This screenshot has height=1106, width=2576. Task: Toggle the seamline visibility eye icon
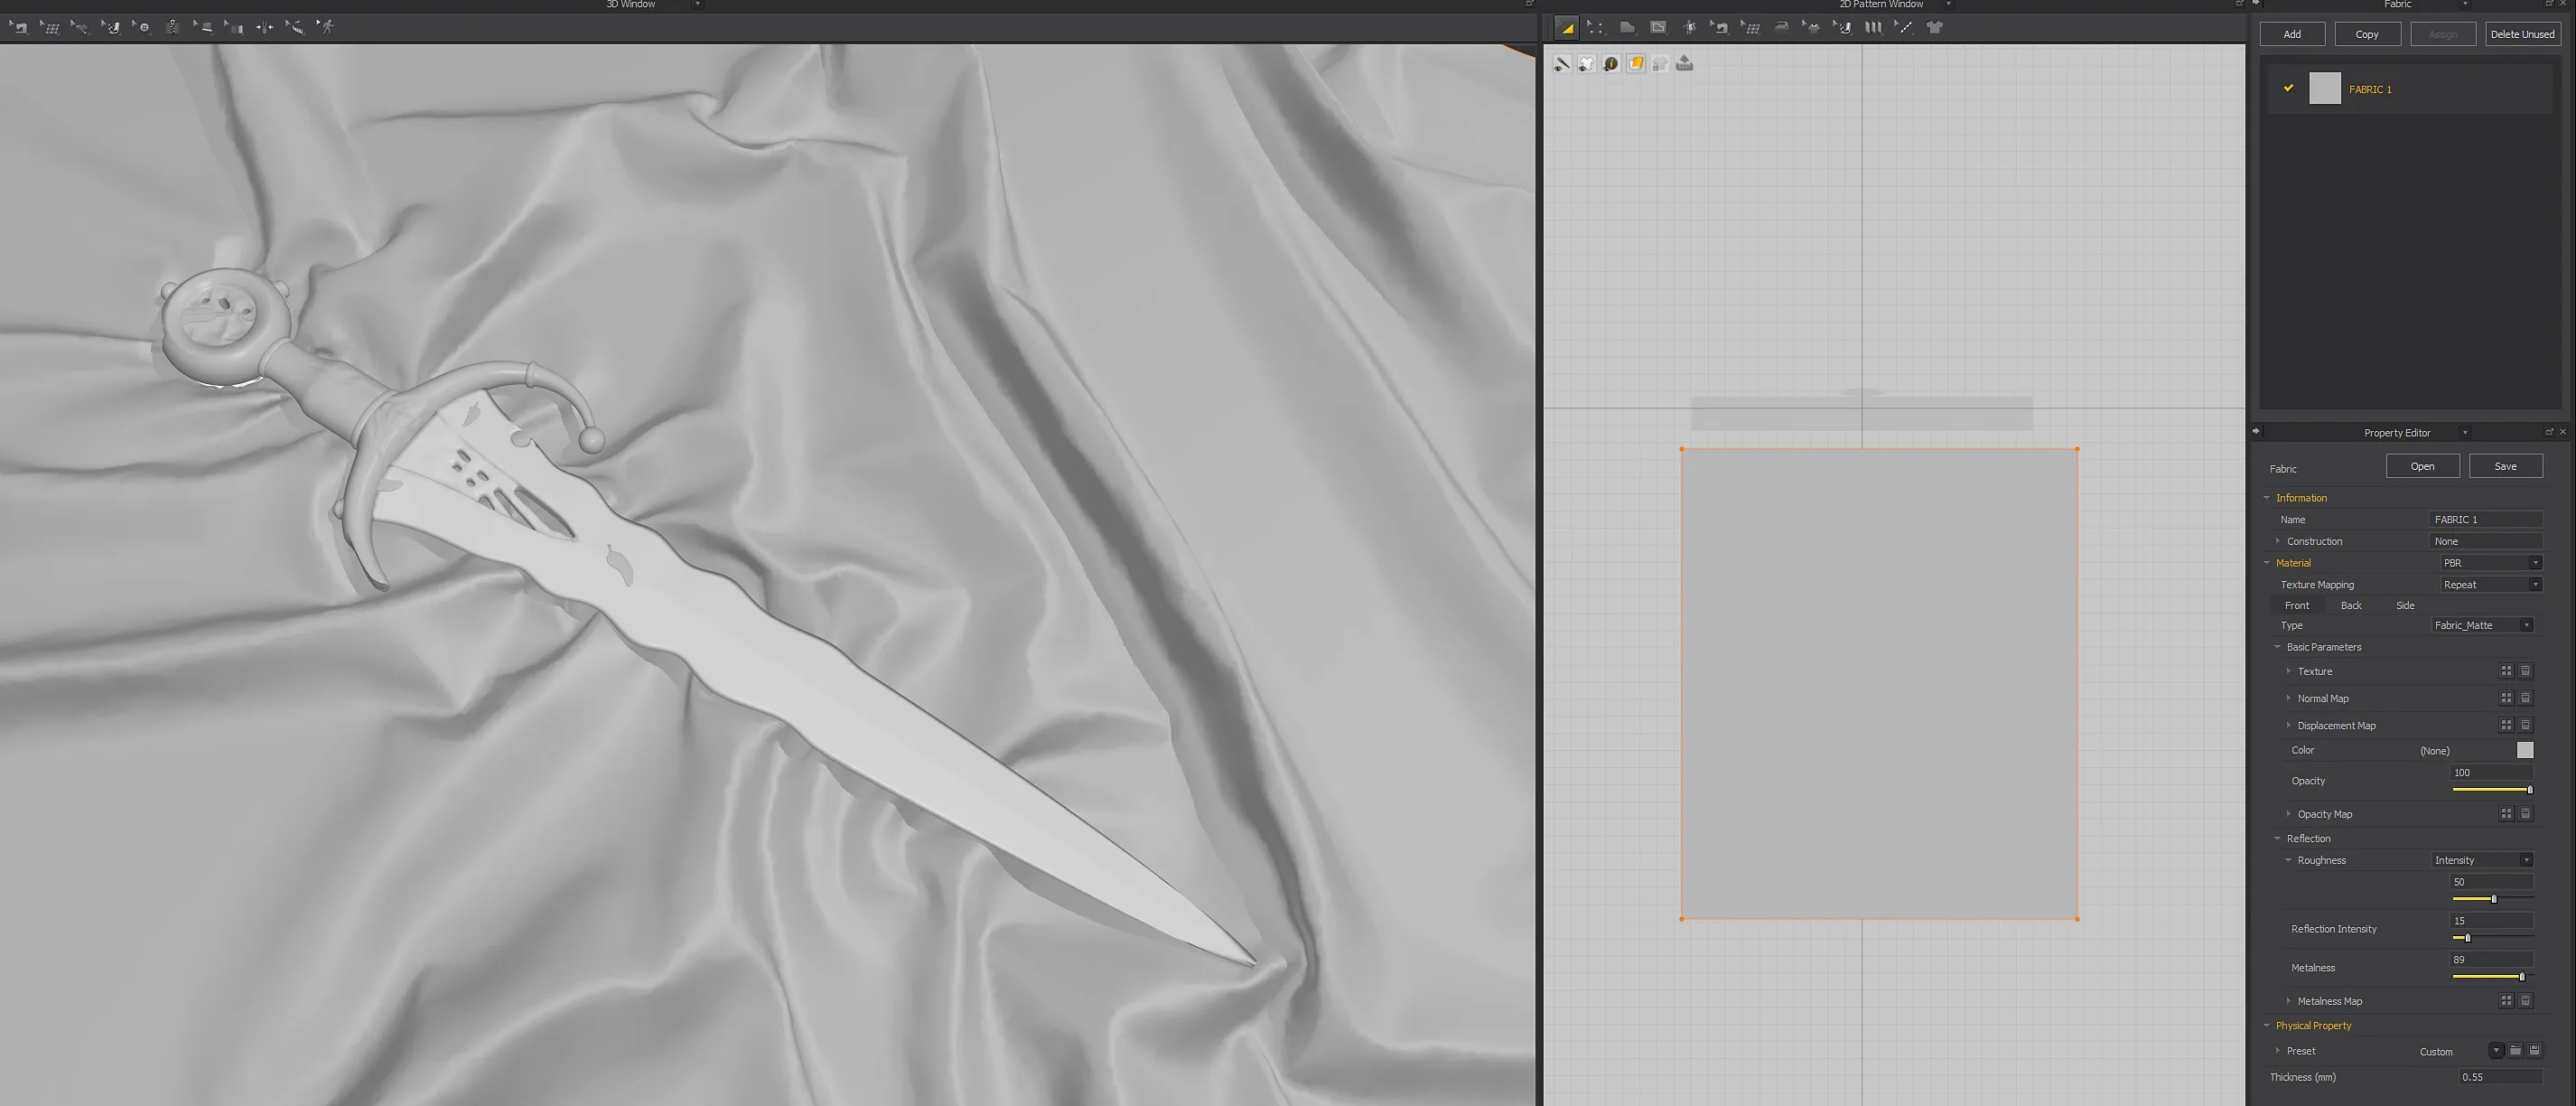coord(1562,64)
